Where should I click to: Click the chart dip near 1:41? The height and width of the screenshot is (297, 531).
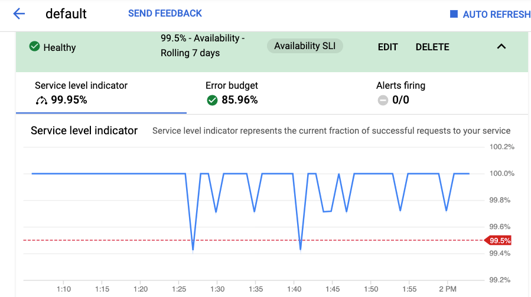[301, 250]
